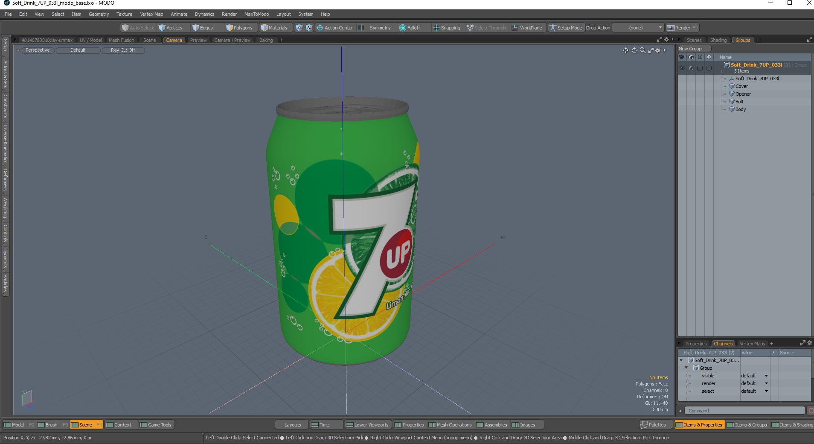Maximize the Channels panel

802,343
